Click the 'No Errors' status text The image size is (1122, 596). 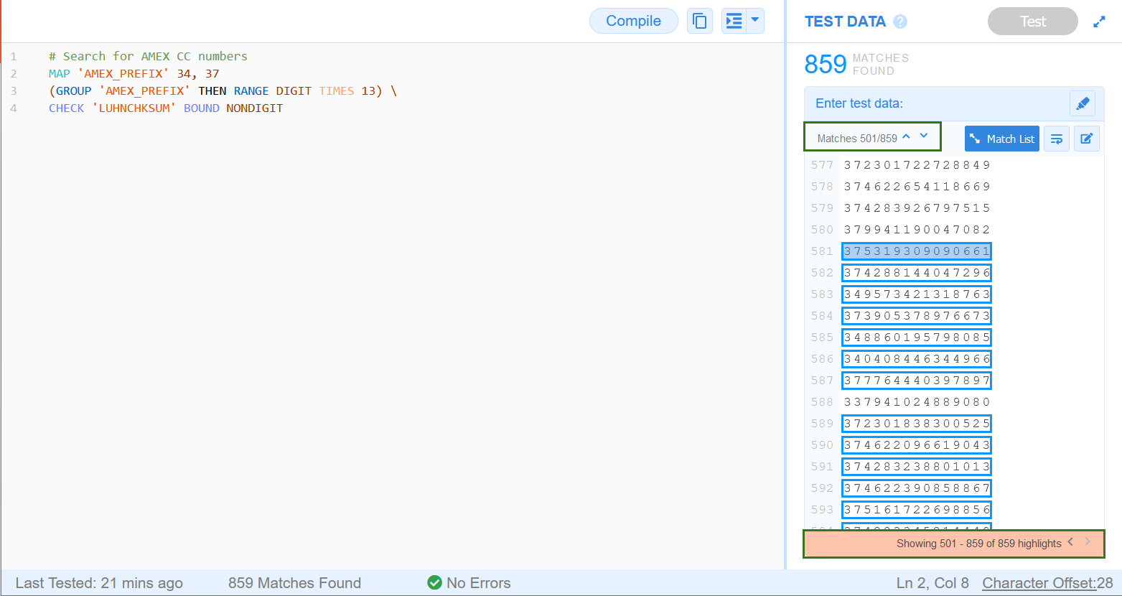click(x=478, y=583)
